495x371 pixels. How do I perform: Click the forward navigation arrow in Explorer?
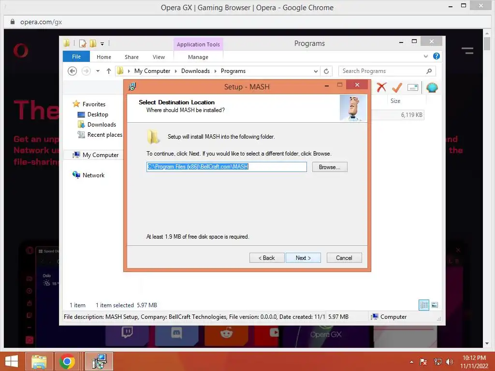pyautogui.click(x=86, y=71)
